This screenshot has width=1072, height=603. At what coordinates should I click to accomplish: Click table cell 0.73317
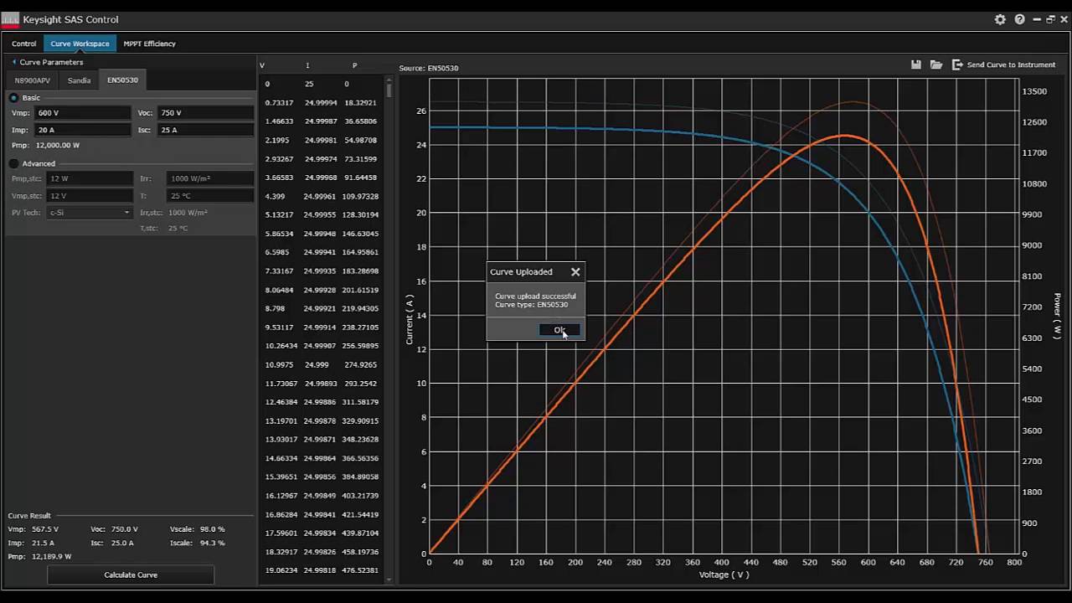coord(279,102)
